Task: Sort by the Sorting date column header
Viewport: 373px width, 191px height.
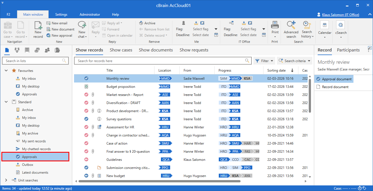Action: pos(281,70)
